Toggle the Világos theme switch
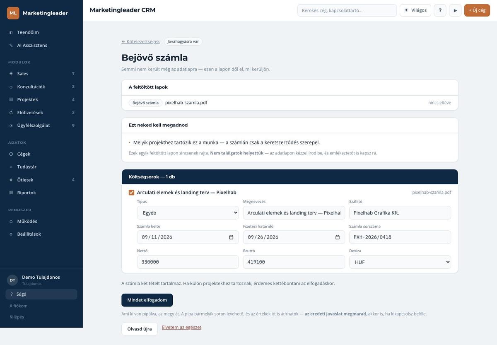The image size is (497, 345). [415, 10]
